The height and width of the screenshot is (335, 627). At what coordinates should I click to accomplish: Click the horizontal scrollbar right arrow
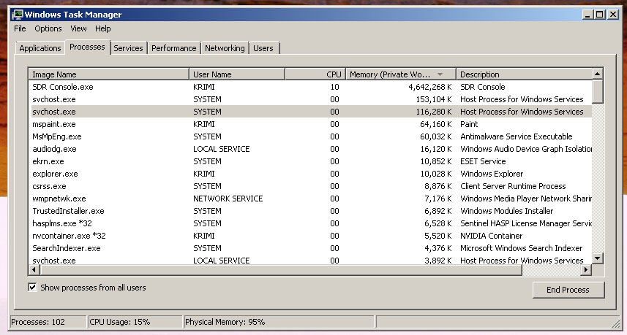tap(585, 270)
